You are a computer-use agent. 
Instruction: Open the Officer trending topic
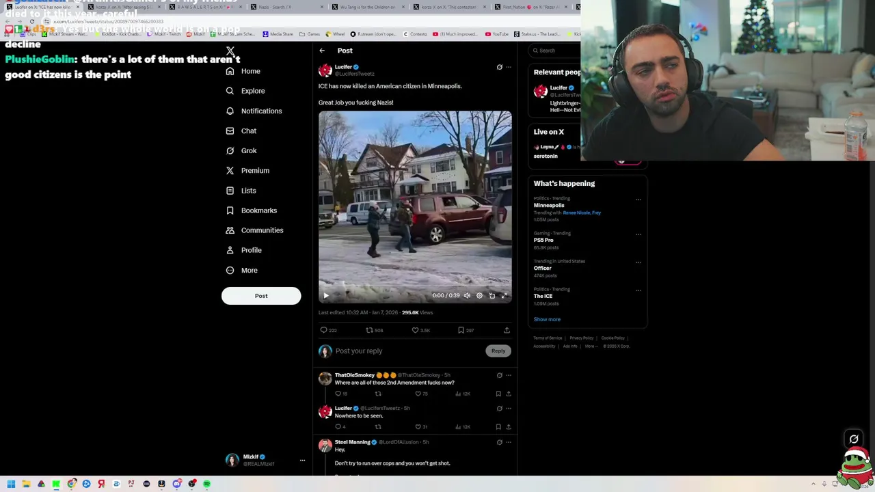[542, 268]
